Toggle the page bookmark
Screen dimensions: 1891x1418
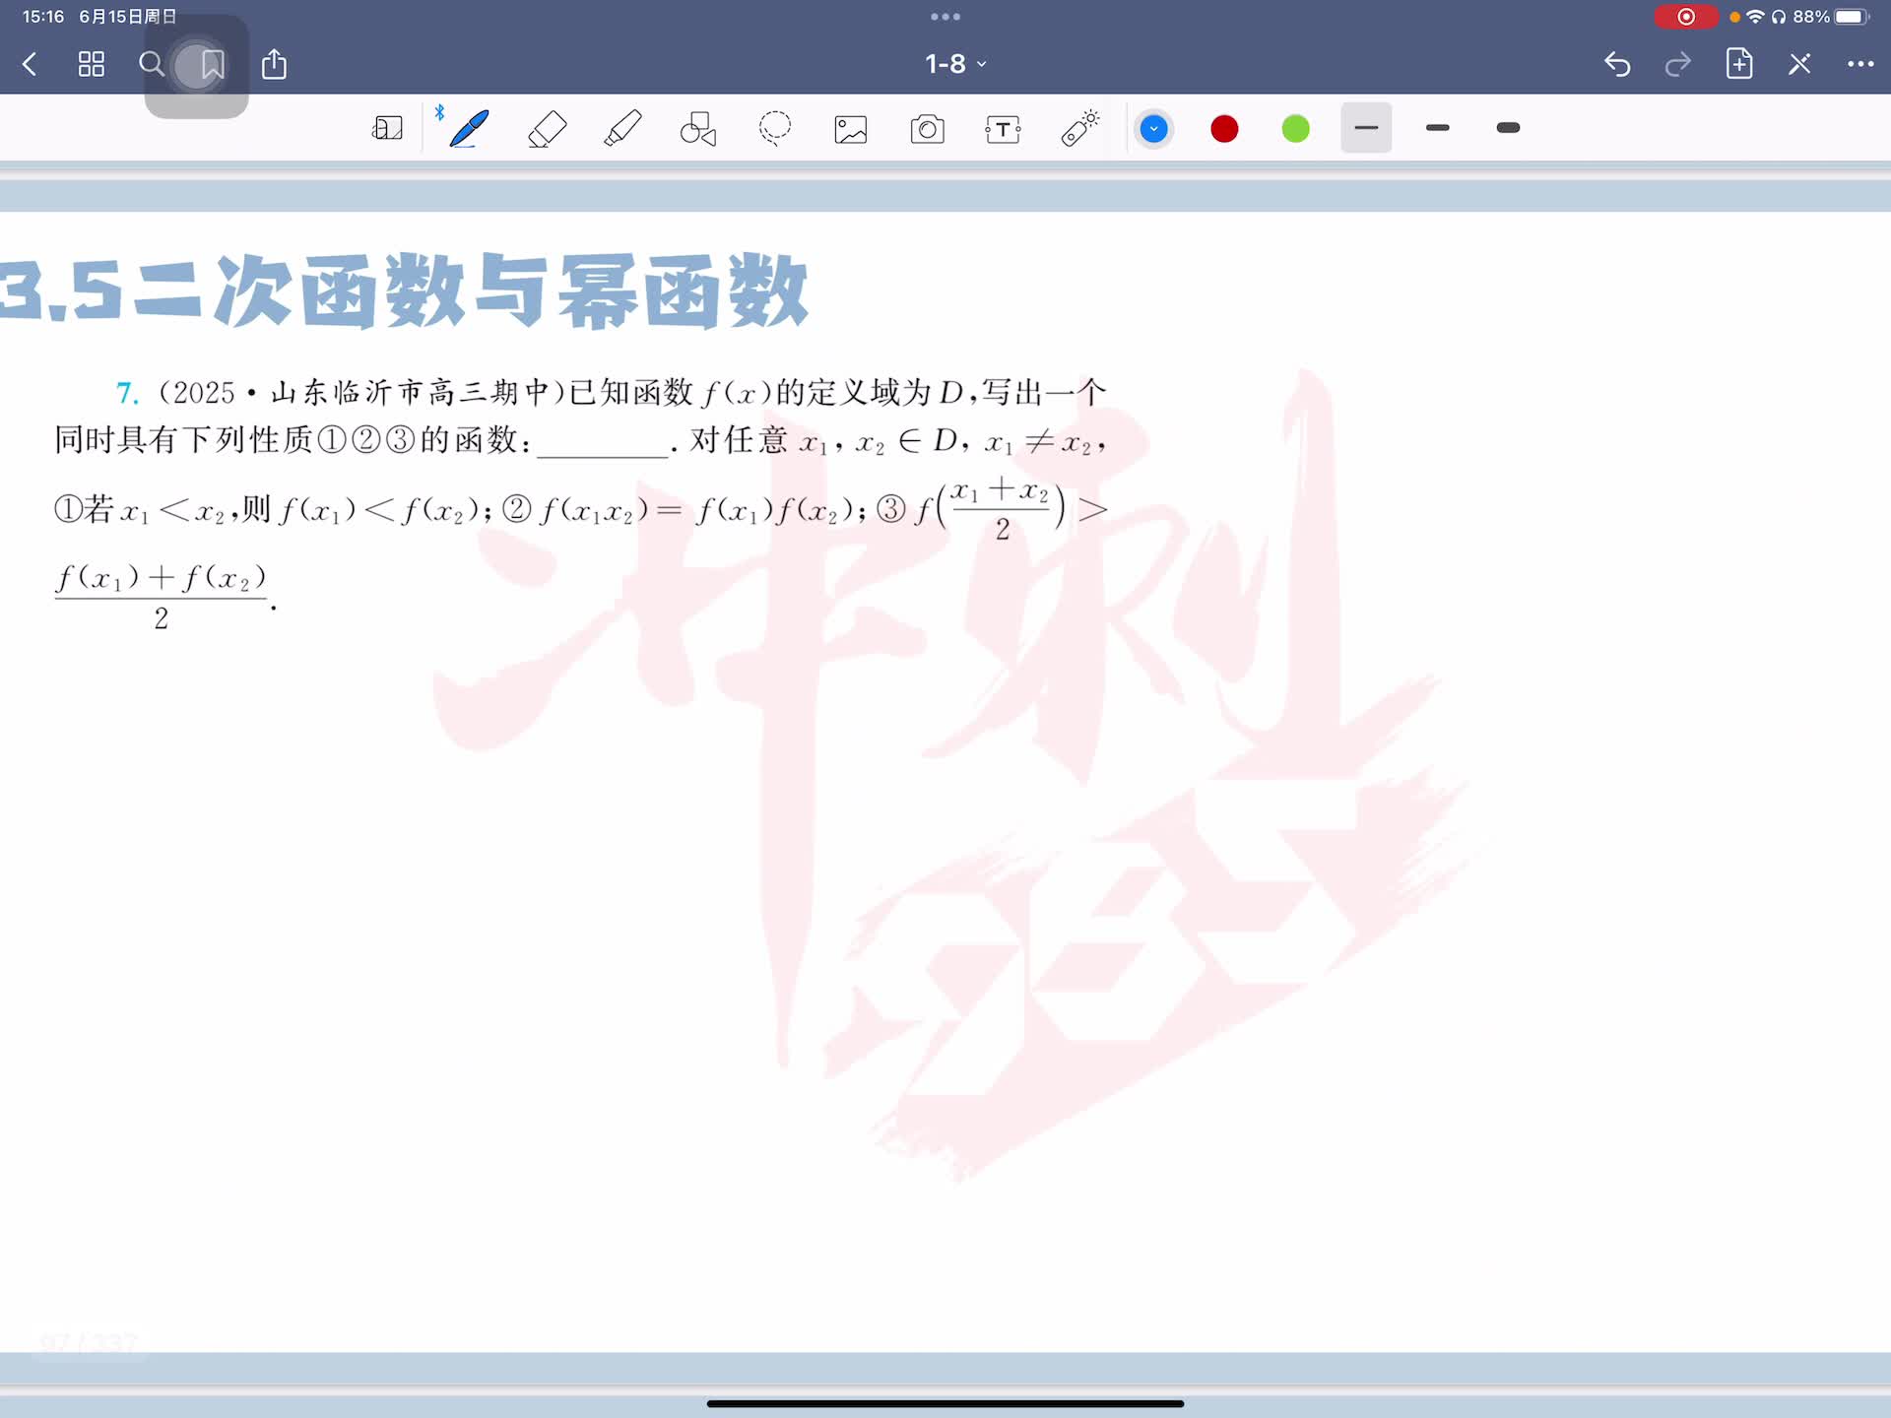coord(212,65)
